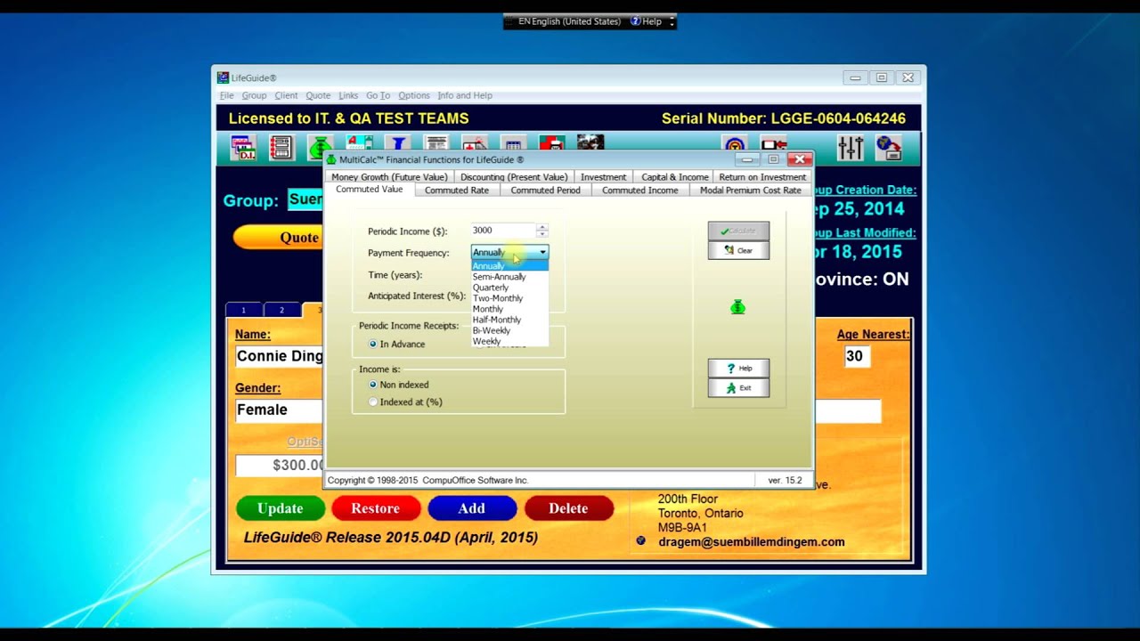Choose Monthly from the frequency list
This screenshot has height=641, width=1140.
point(509,309)
